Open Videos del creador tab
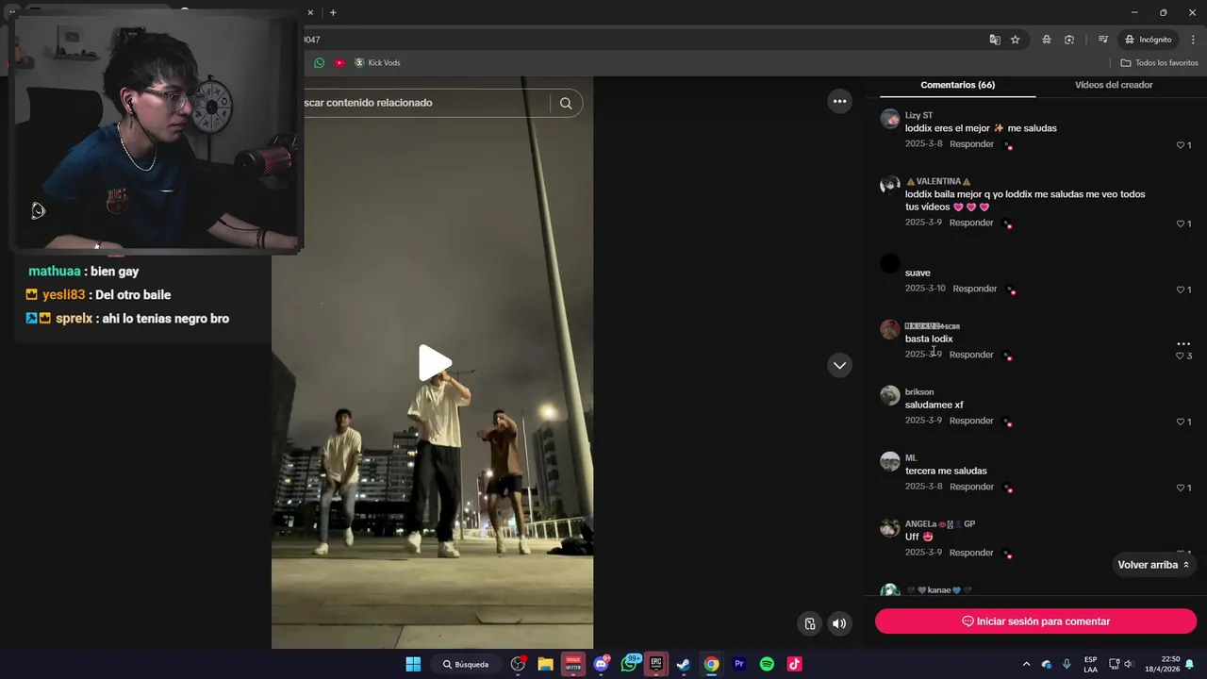The image size is (1207, 679). [x=1114, y=85]
